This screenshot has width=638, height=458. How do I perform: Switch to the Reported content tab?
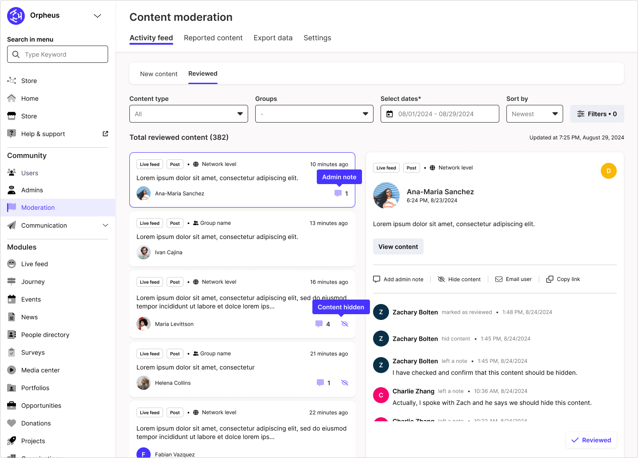[213, 38]
